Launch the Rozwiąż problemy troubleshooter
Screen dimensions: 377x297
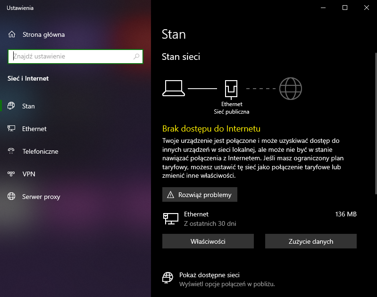click(200, 195)
